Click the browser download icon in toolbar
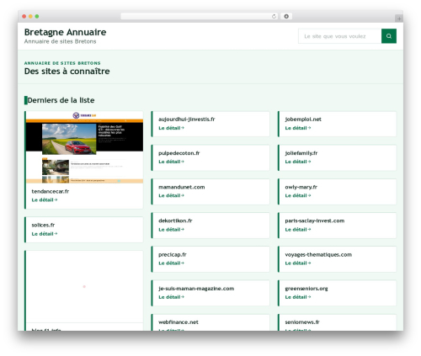The width and height of the screenshot is (421, 356). pyautogui.click(x=286, y=16)
